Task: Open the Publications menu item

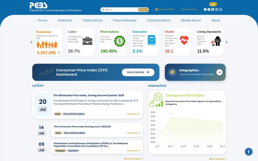Action: coord(92,20)
